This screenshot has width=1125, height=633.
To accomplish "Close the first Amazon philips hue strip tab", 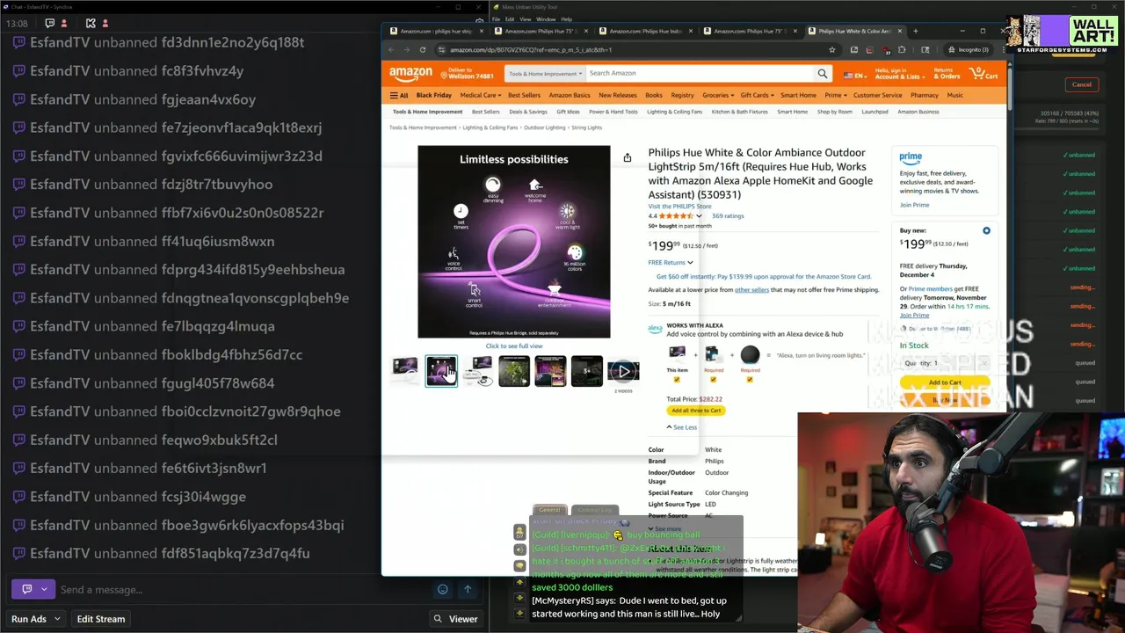I will (481, 31).
